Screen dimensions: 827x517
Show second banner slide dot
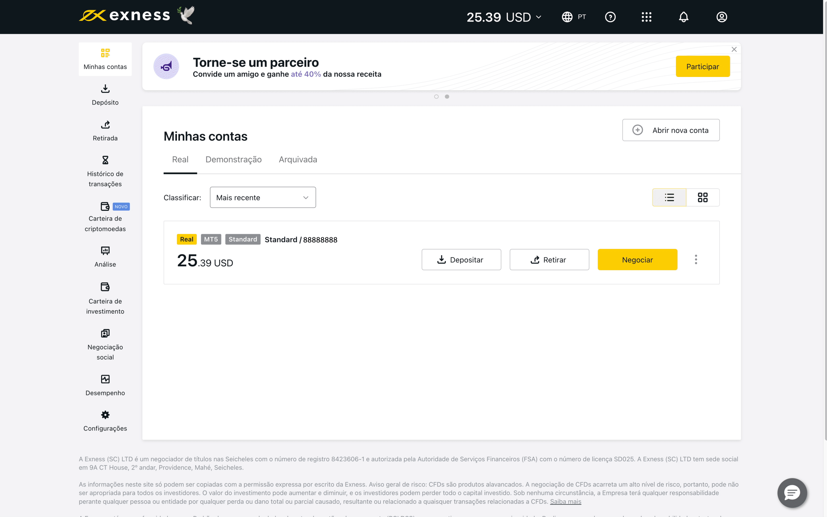point(447,97)
